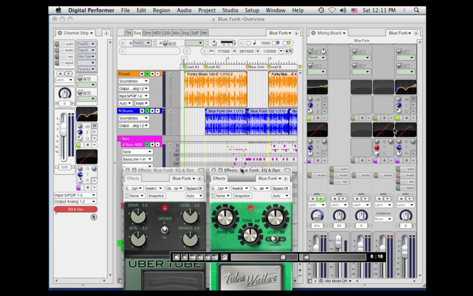Toggle mute in the Channel Strip

64,50
